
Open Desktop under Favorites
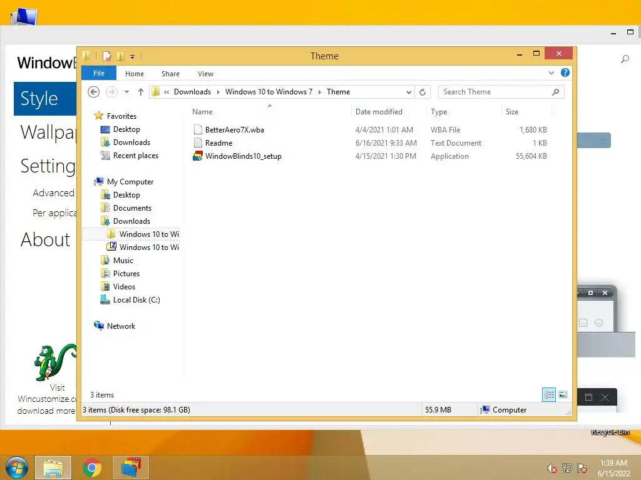126,129
